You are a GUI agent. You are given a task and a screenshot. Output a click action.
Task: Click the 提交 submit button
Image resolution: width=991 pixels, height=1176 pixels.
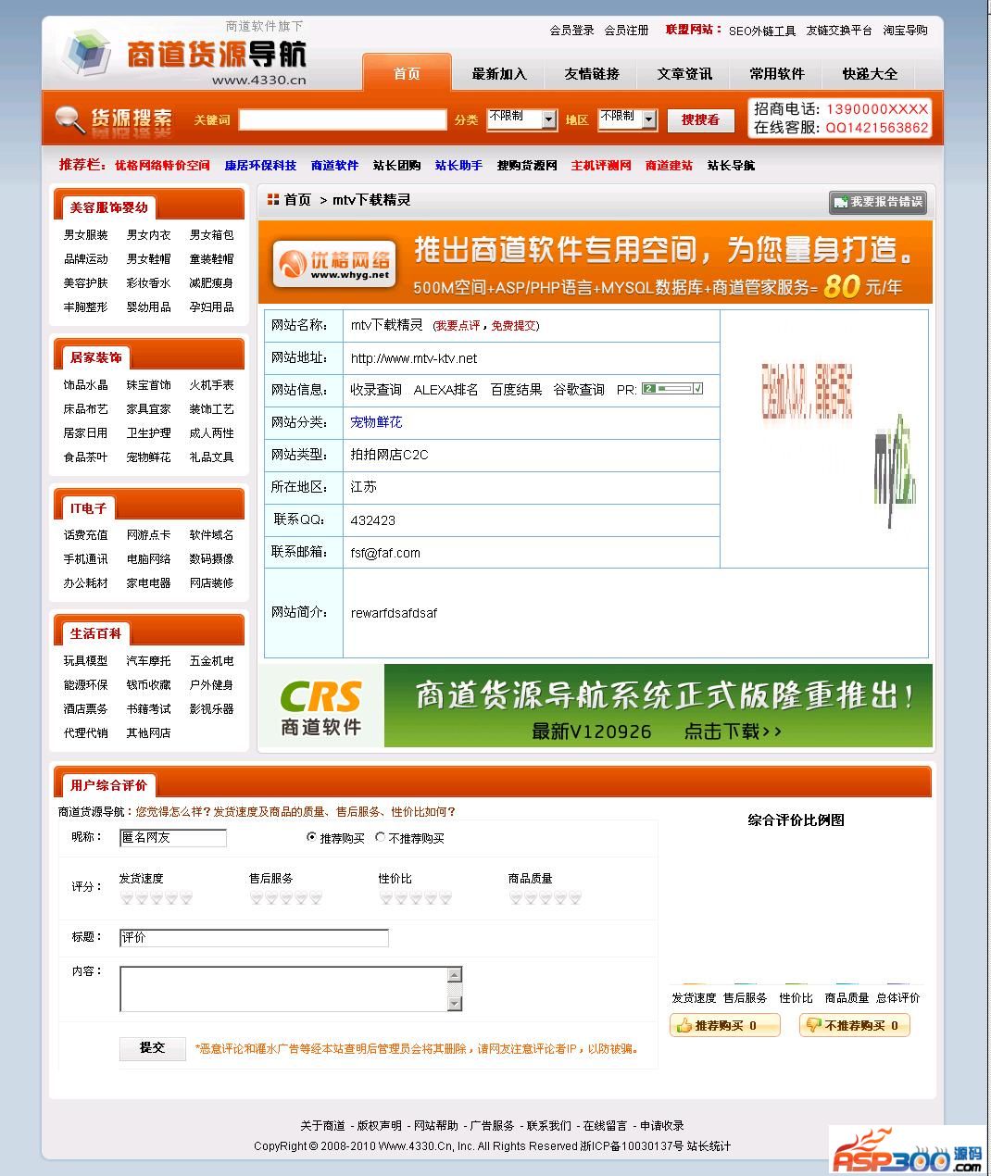point(153,1047)
